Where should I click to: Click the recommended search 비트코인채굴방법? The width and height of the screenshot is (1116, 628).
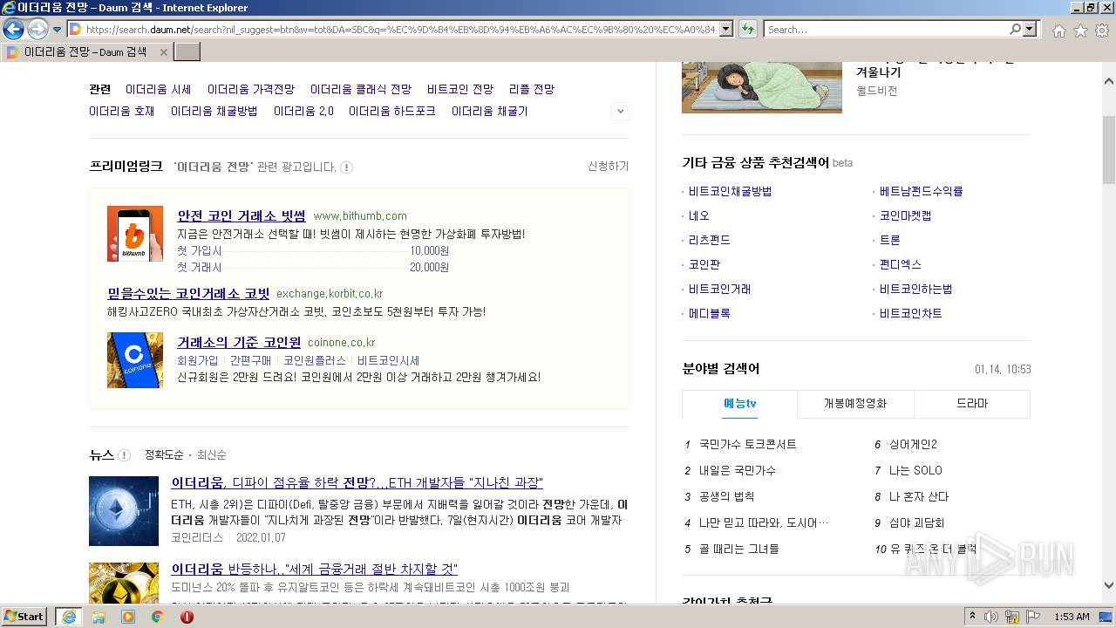click(x=730, y=191)
